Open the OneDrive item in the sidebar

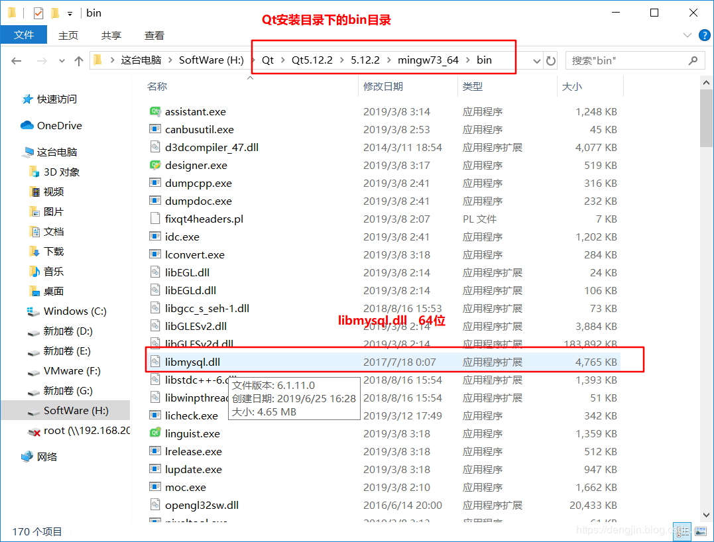pyautogui.click(x=58, y=125)
